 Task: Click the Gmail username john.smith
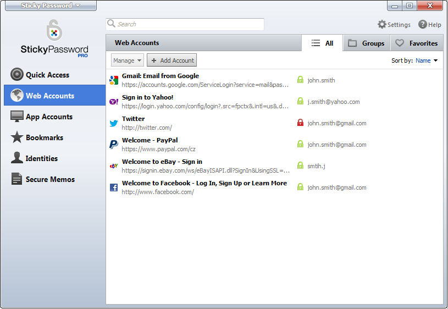[x=321, y=80]
